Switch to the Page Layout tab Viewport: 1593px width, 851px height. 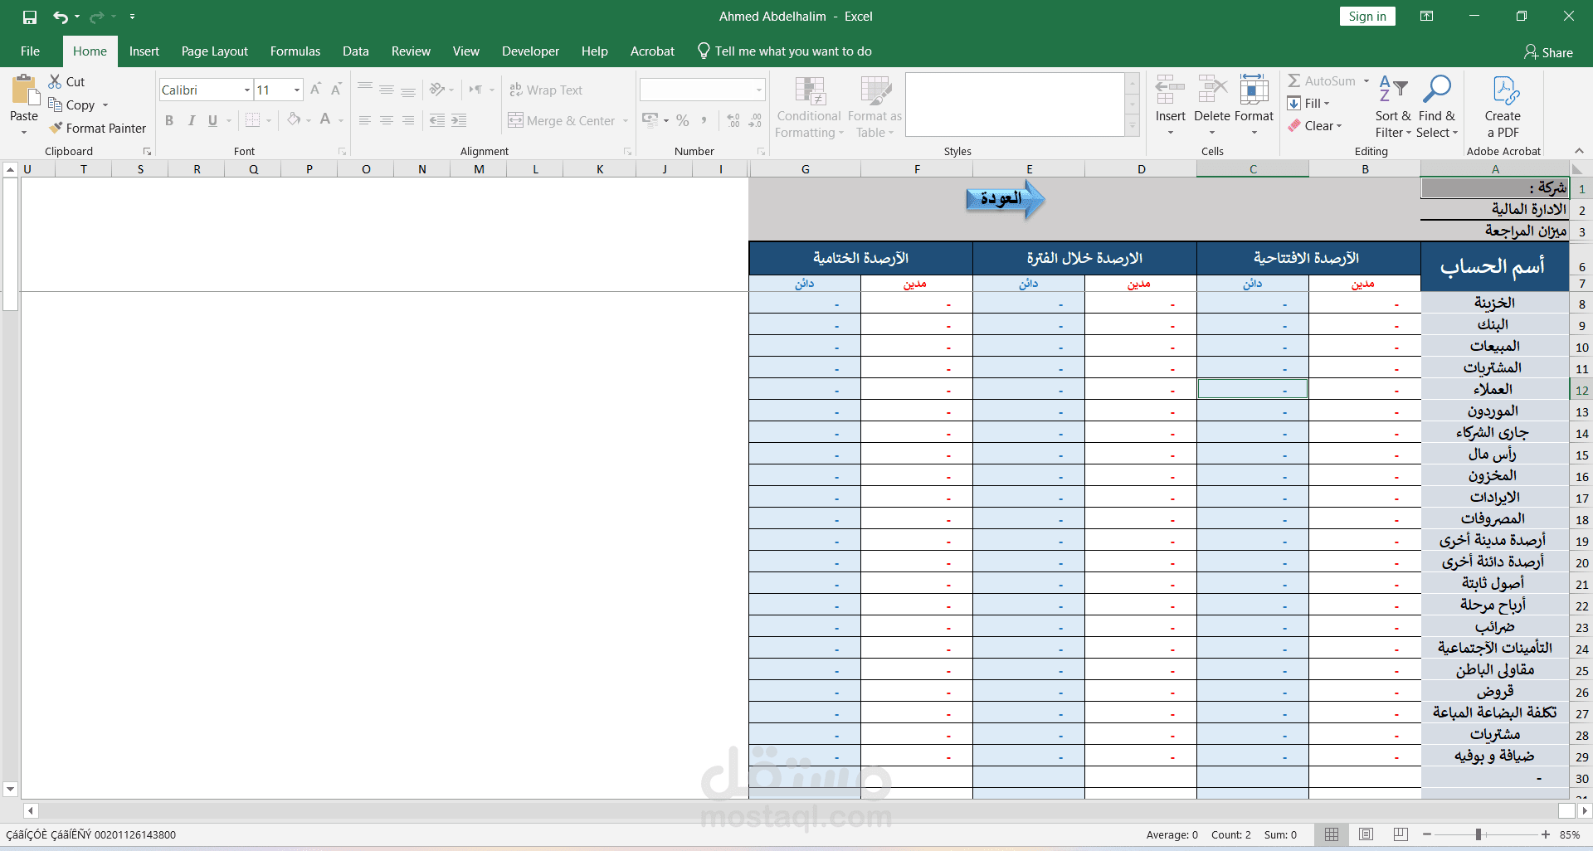[x=215, y=51]
